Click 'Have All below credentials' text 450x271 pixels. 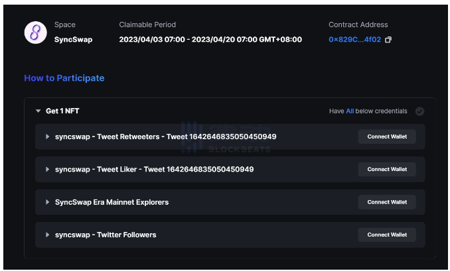point(368,111)
